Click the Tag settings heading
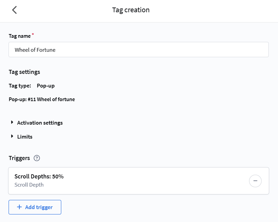Screen dimensions: 278x222 tap(24, 72)
